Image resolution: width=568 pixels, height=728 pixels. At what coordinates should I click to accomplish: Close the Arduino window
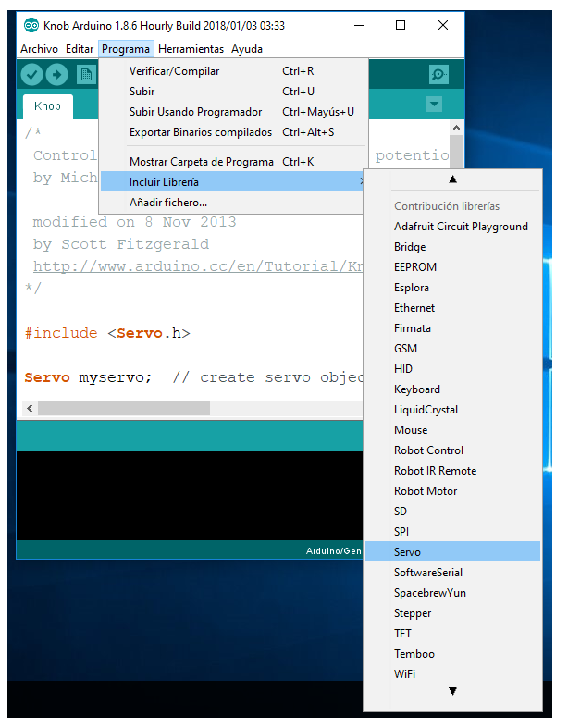443,25
